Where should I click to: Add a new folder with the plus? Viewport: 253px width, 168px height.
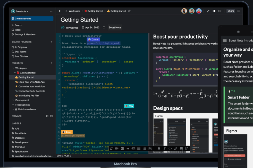pos(51,63)
